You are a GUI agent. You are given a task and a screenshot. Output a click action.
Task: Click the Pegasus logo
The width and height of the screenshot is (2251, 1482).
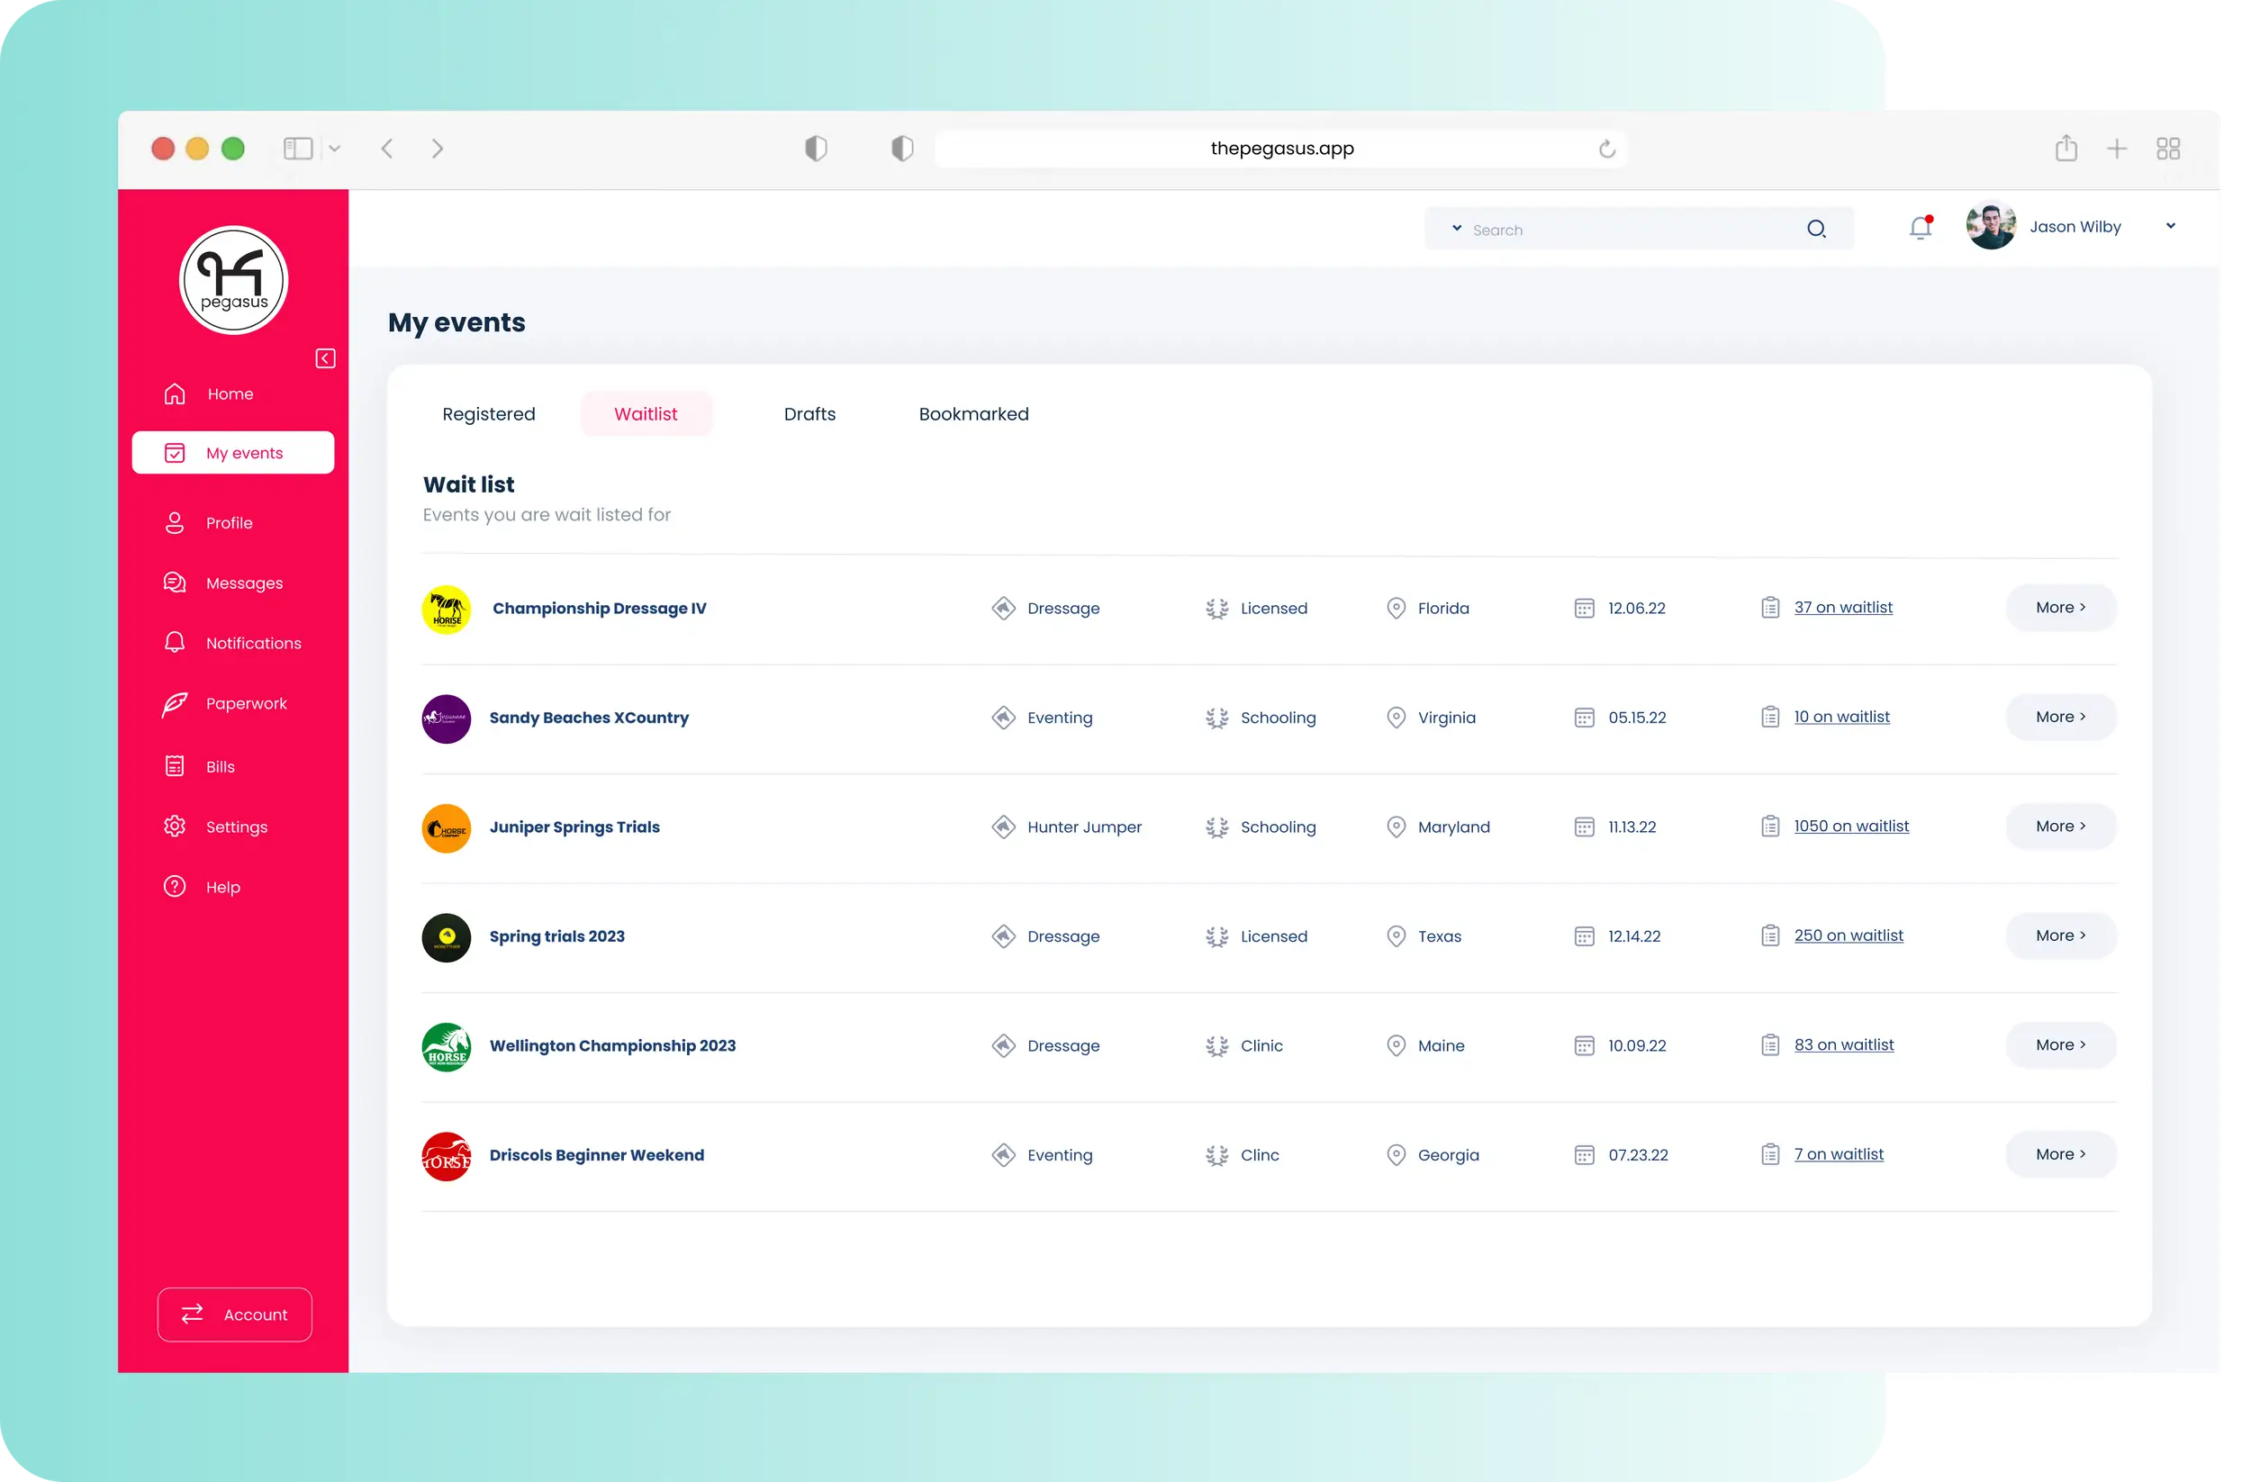click(233, 280)
